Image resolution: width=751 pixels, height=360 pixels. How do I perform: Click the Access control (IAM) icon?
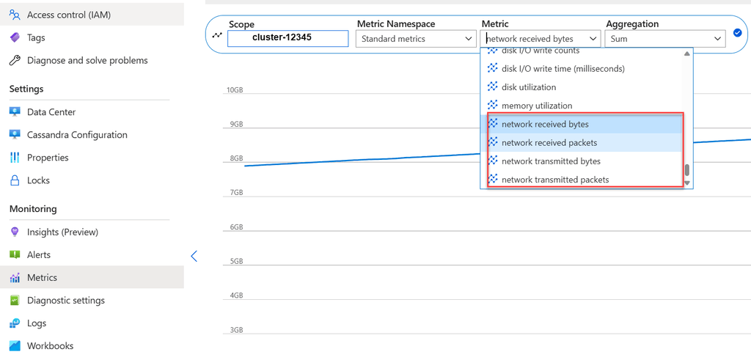click(15, 15)
